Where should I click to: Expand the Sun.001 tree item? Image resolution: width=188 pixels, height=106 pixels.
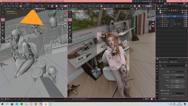(160, 26)
